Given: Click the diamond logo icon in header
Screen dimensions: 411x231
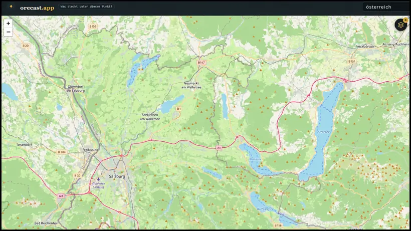Looking at the screenshot, I should tap(11, 7).
